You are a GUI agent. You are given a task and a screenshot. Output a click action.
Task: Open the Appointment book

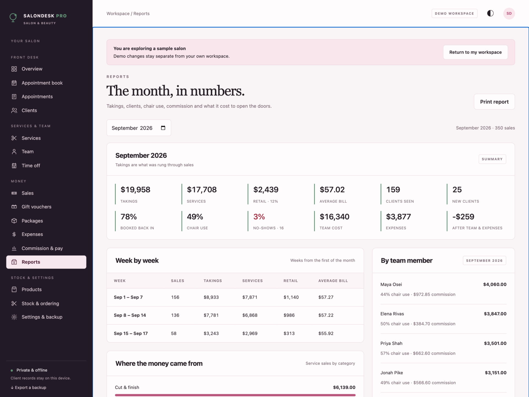click(x=46, y=83)
